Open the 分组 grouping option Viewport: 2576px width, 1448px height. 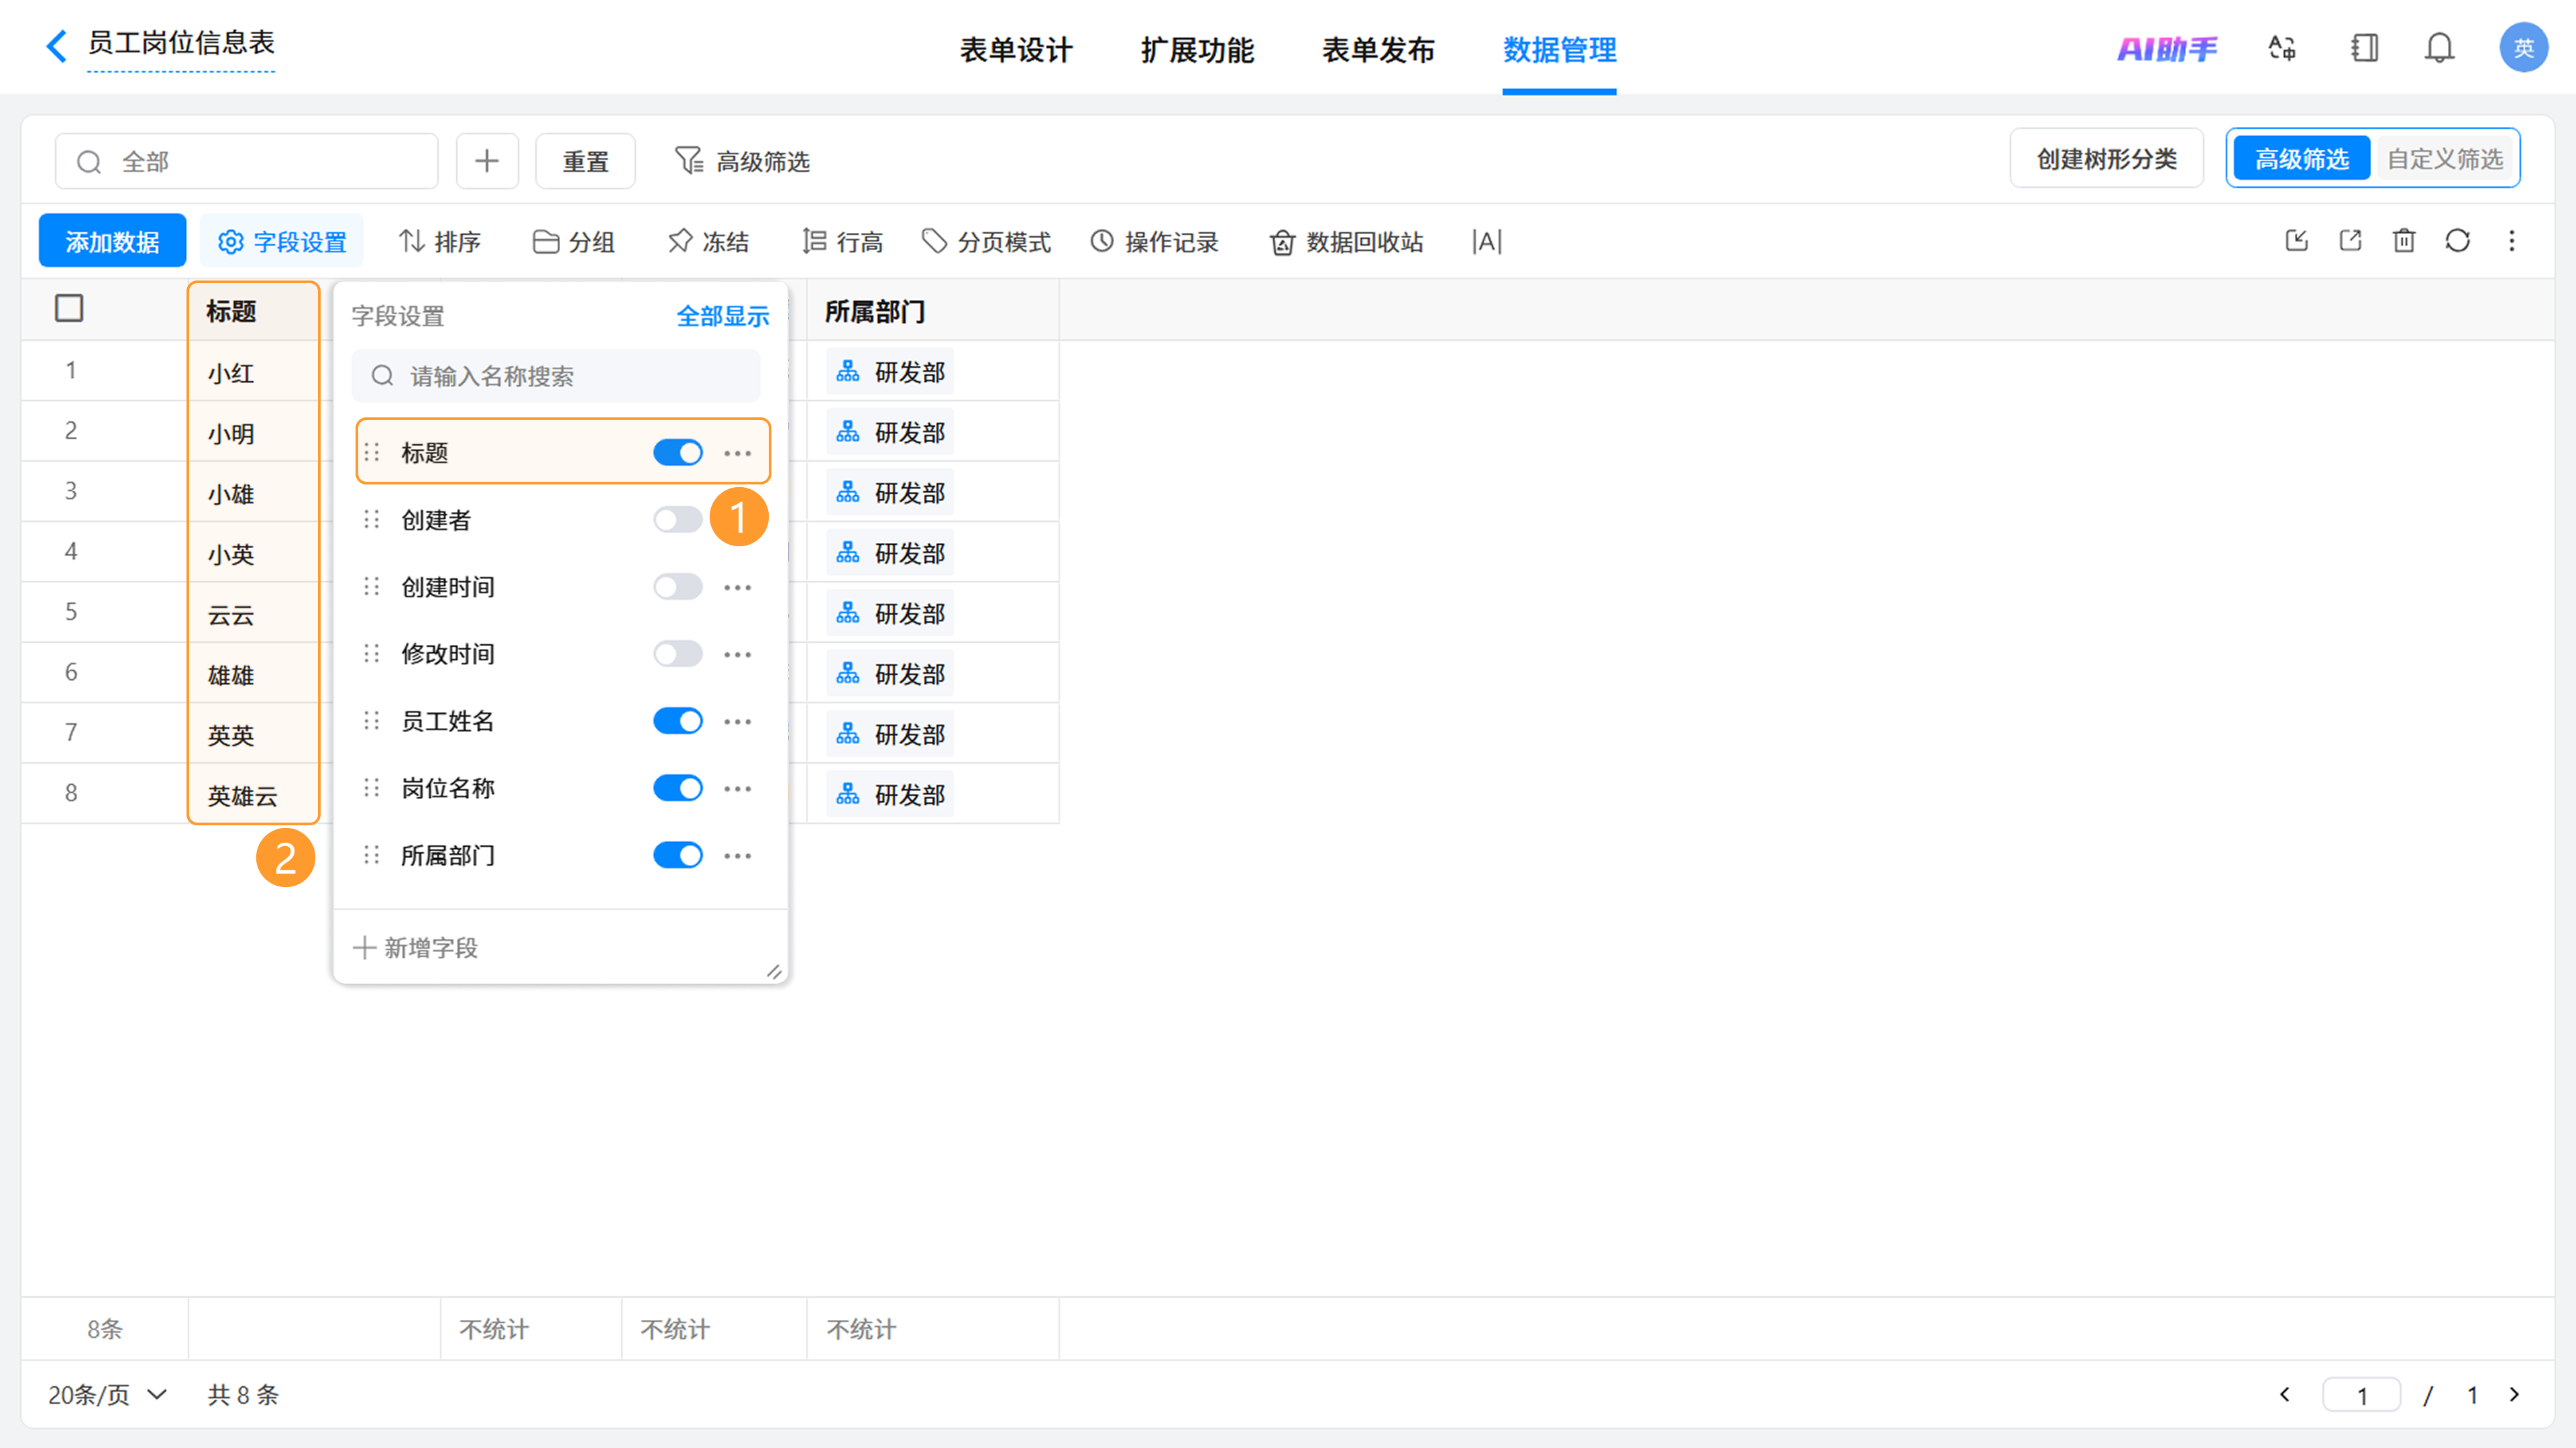[x=573, y=241]
